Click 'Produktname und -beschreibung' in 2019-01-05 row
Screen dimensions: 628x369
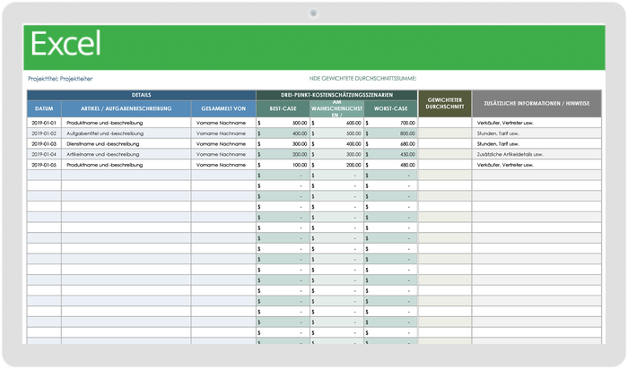[x=126, y=165]
